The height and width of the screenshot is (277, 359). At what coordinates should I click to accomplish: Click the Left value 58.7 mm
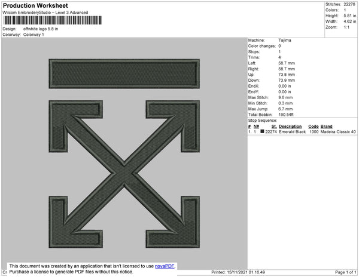287,63
